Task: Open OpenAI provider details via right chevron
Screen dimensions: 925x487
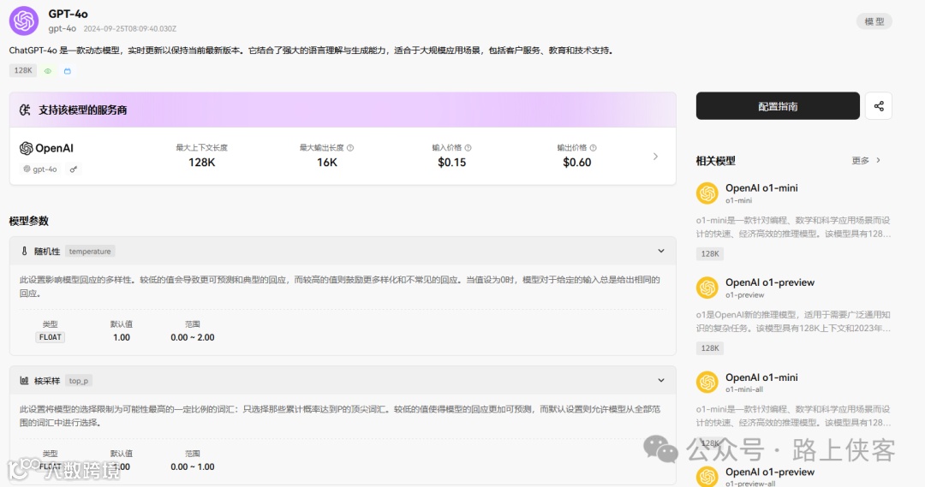Action: click(655, 157)
